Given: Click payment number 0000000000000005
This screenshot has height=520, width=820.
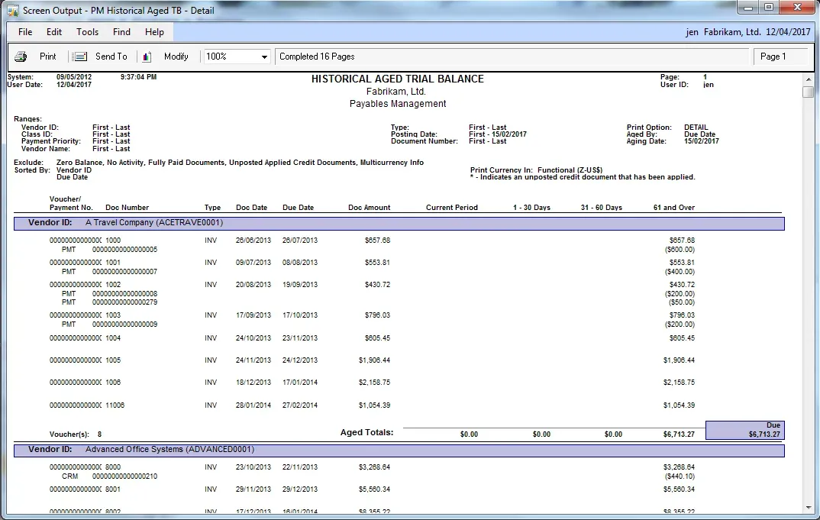Looking at the screenshot, I should pos(124,250).
